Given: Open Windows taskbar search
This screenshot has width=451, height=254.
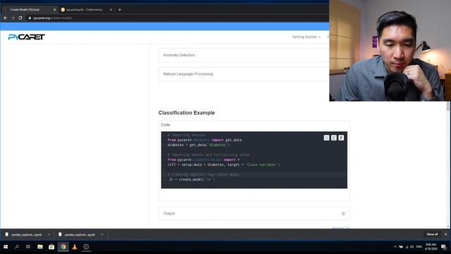Looking at the screenshot, I should (17, 247).
